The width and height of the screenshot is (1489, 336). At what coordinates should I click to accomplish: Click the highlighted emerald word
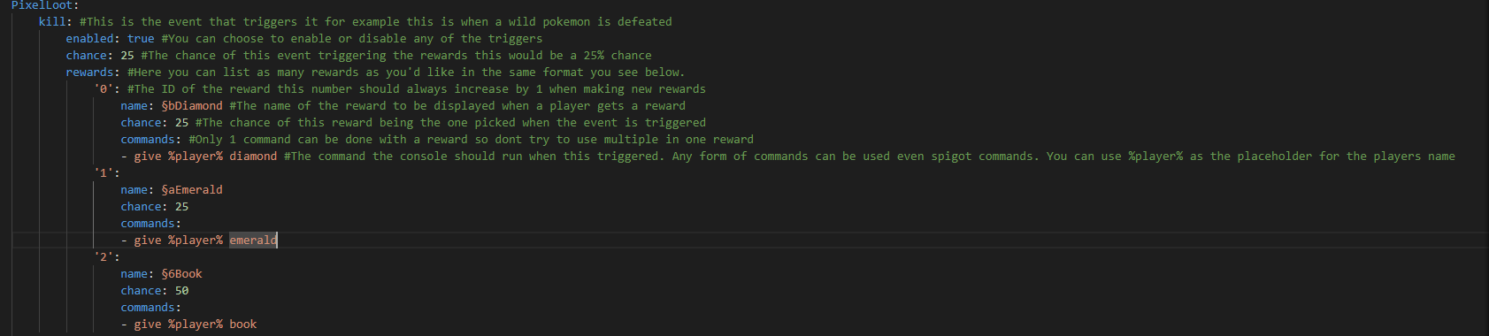(253, 240)
